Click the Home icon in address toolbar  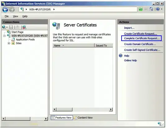click(151, 9)
